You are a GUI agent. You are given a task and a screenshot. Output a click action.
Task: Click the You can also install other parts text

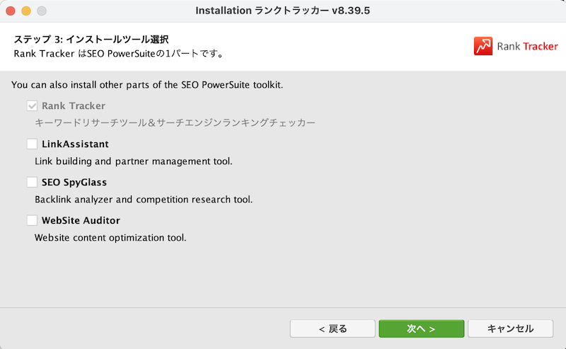147,85
